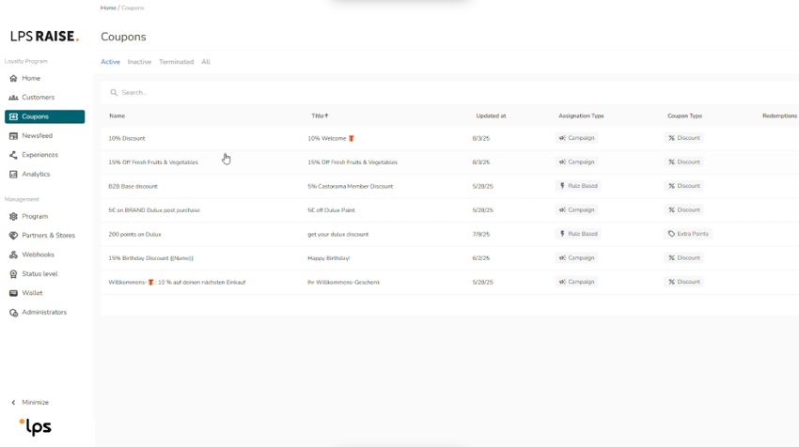Click megaphone icon in 15% Birthday Discount row

coord(562,257)
